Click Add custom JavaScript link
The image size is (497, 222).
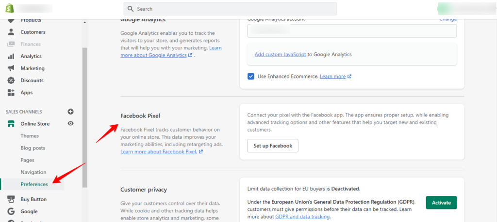[280, 54]
